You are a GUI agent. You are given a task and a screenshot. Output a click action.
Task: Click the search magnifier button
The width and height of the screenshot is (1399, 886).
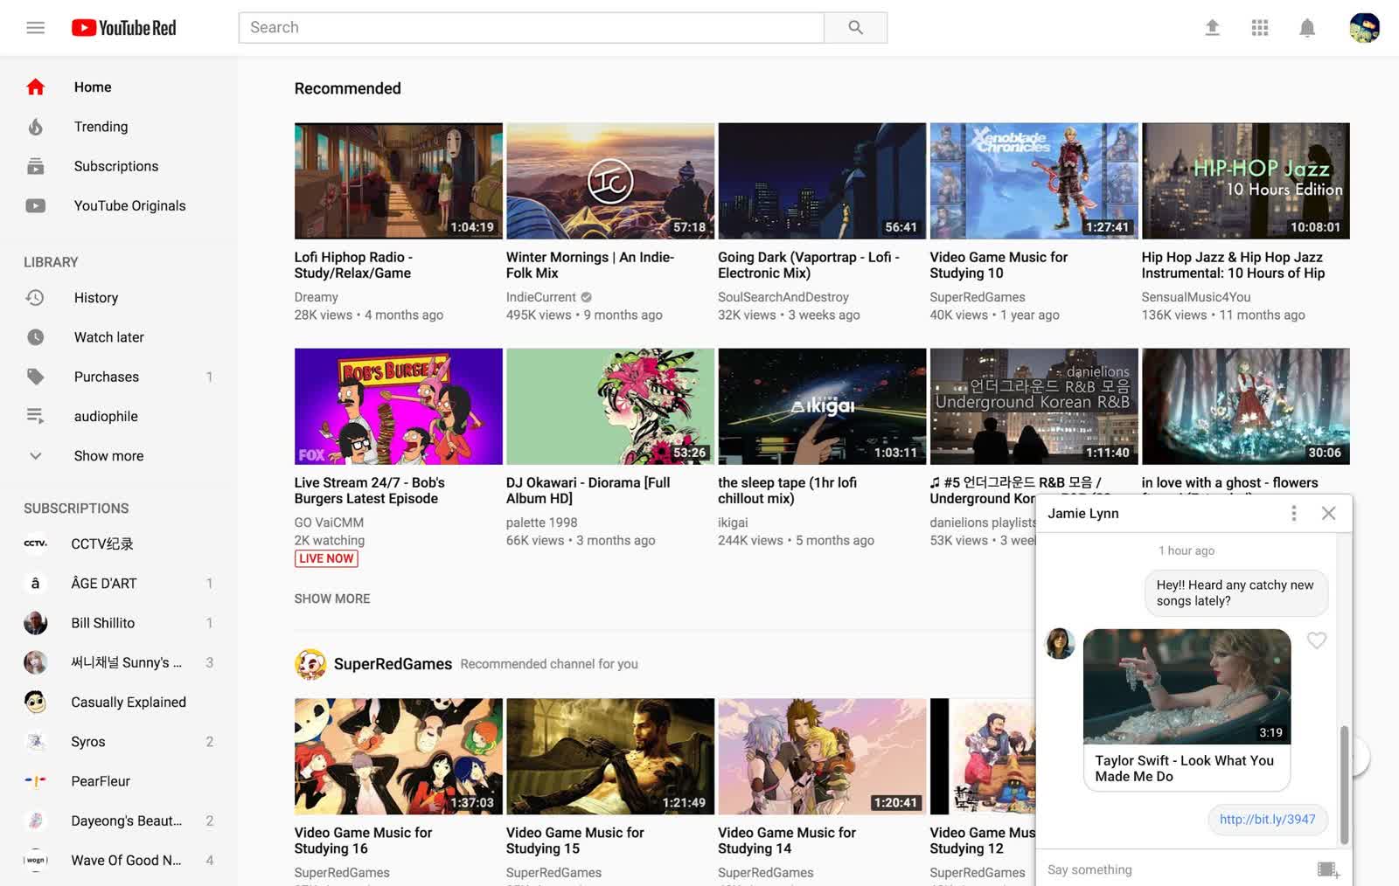[x=855, y=27]
